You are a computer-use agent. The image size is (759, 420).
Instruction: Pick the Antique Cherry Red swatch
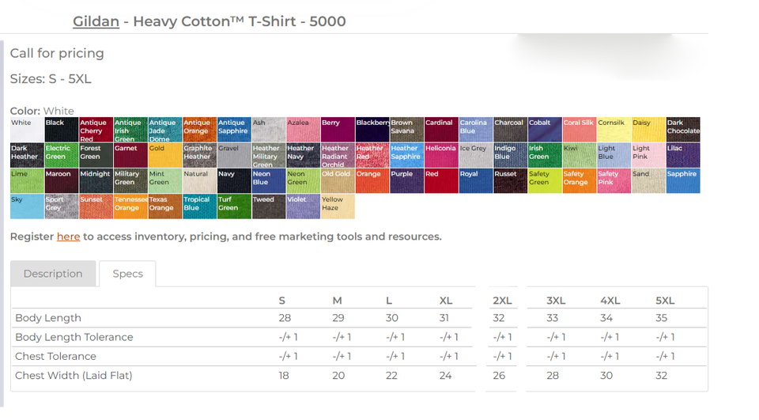(96, 130)
